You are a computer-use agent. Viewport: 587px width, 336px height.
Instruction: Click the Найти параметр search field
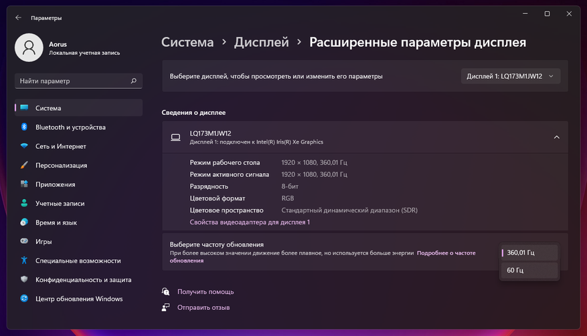(72, 81)
